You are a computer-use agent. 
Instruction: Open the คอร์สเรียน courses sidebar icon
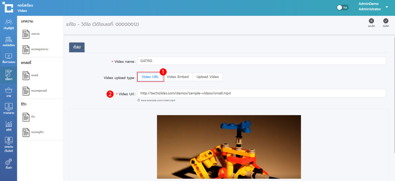8,41
